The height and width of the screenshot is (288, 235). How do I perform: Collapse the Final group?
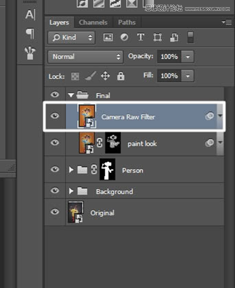[x=71, y=95]
